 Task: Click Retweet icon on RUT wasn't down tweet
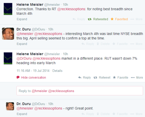[95, 78]
